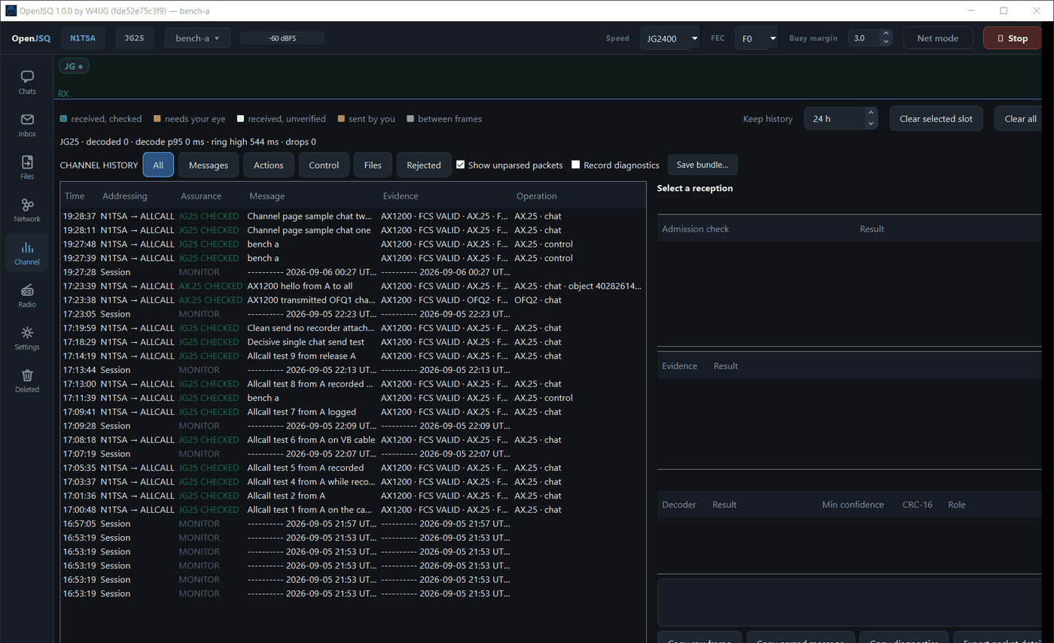This screenshot has height=643, width=1054.
Task: Open the Inbox sidebar icon
Action: [27, 125]
